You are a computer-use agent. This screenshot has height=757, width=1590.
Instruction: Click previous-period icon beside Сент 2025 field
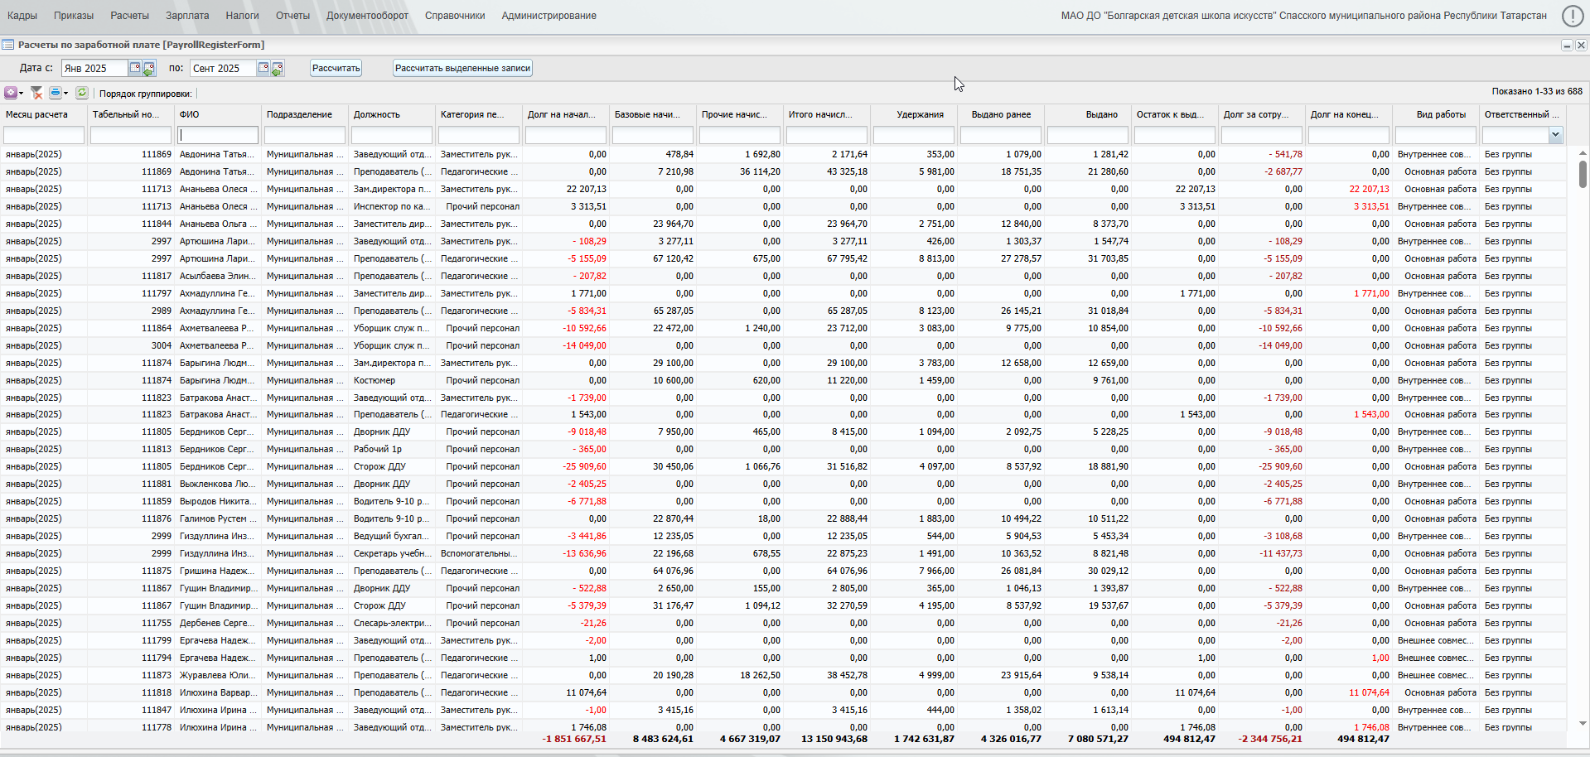pyautogui.click(x=278, y=69)
